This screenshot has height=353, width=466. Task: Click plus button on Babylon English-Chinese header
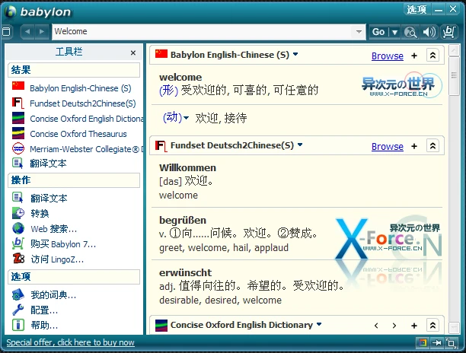[x=414, y=56]
